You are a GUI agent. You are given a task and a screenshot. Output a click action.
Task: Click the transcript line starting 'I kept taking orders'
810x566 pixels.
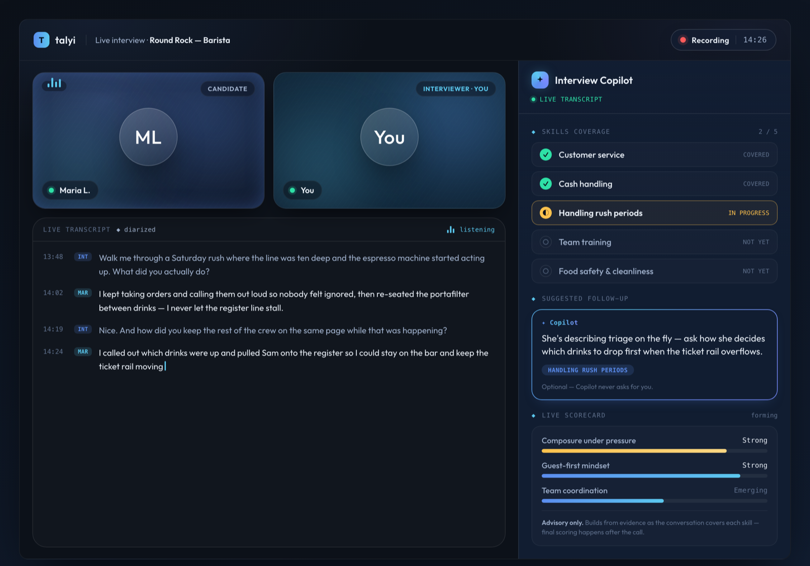tap(284, 301)
